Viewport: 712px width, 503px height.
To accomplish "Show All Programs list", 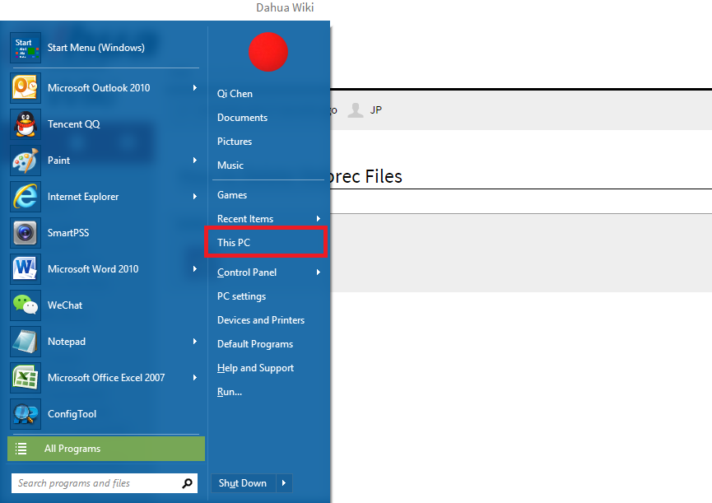I will [x=106, y=449].
